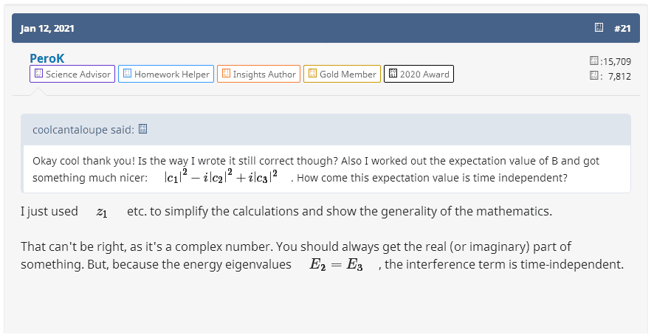Click the Science Advisor badge icon
Viewport: 654px width, 335px height.
pyautogui.click(x=38, y=74)
